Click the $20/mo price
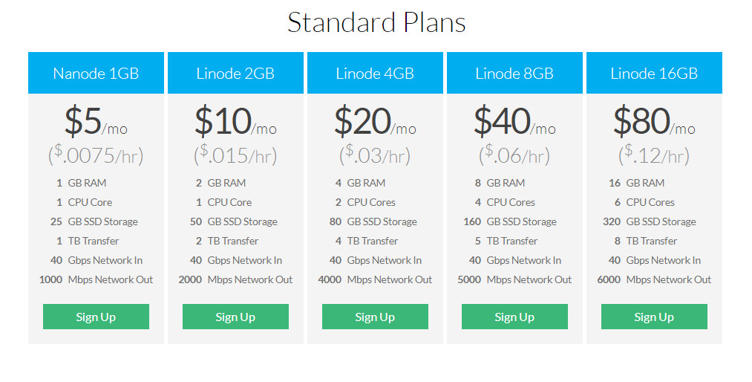 point(375,121)
